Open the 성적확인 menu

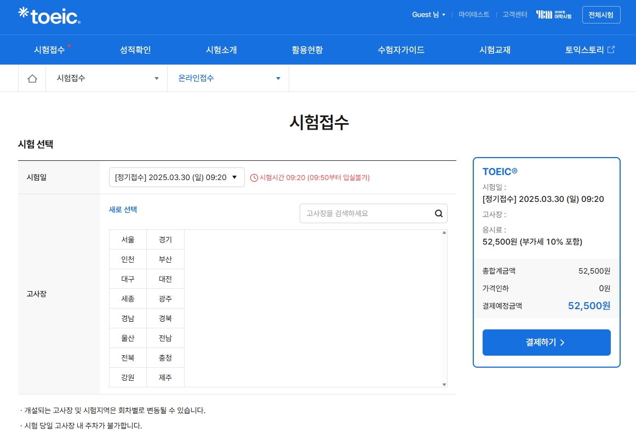pos(135,49)
